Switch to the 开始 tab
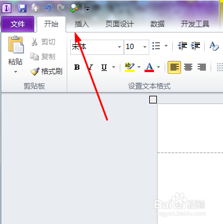 pos(51,24)
